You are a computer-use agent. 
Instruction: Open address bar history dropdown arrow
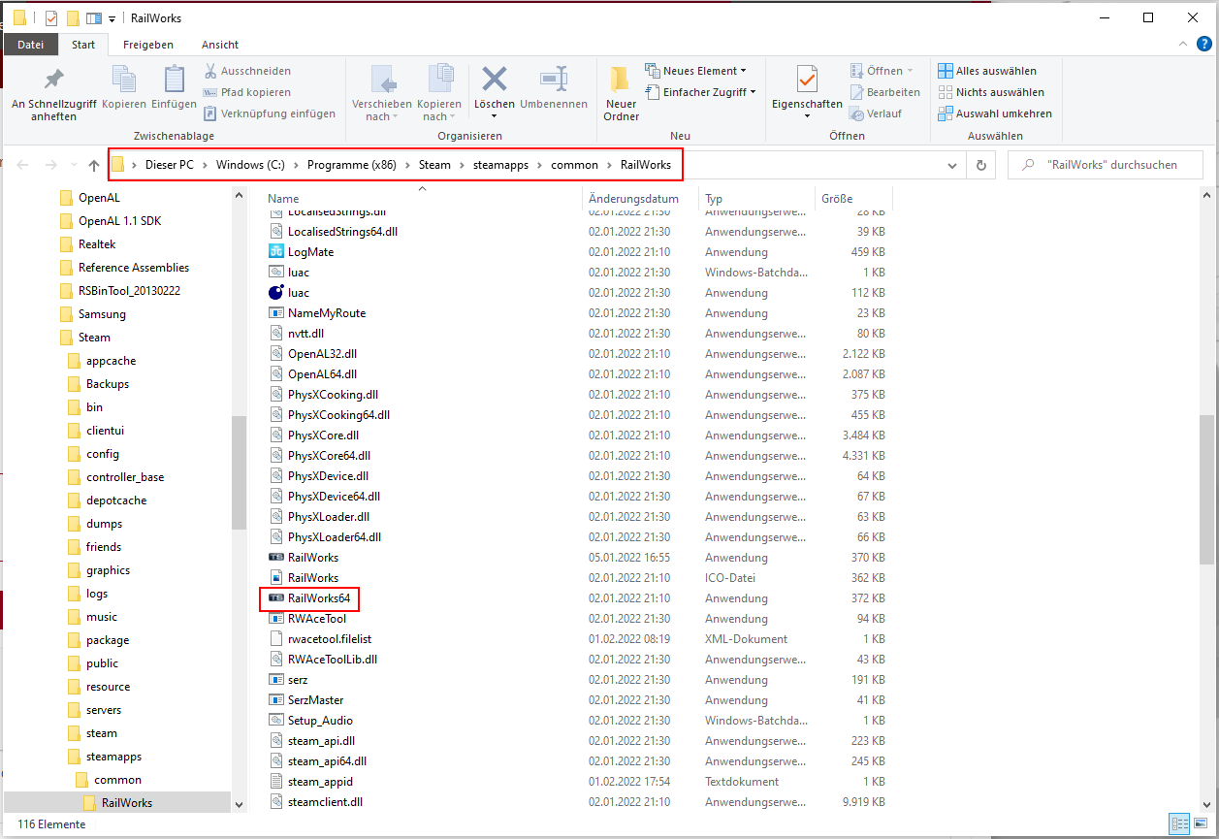click(x=952, y=165)
